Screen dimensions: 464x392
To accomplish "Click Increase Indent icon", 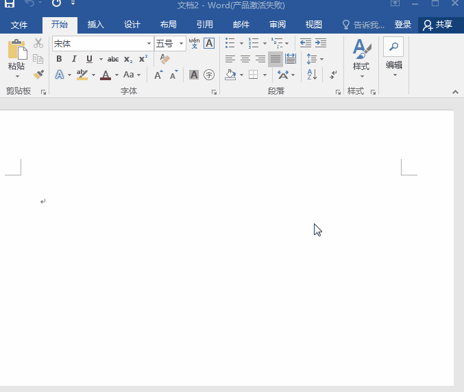I will 321,43.
